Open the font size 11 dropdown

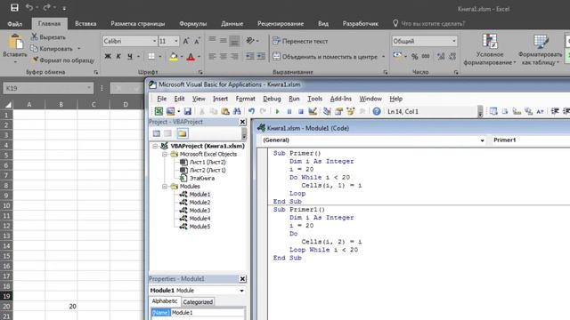[x=176, y=41]
